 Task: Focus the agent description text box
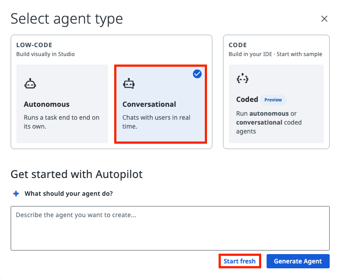coord(170,228)
